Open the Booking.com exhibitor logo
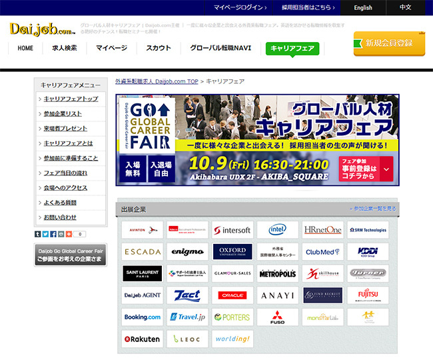 (143, 317)
